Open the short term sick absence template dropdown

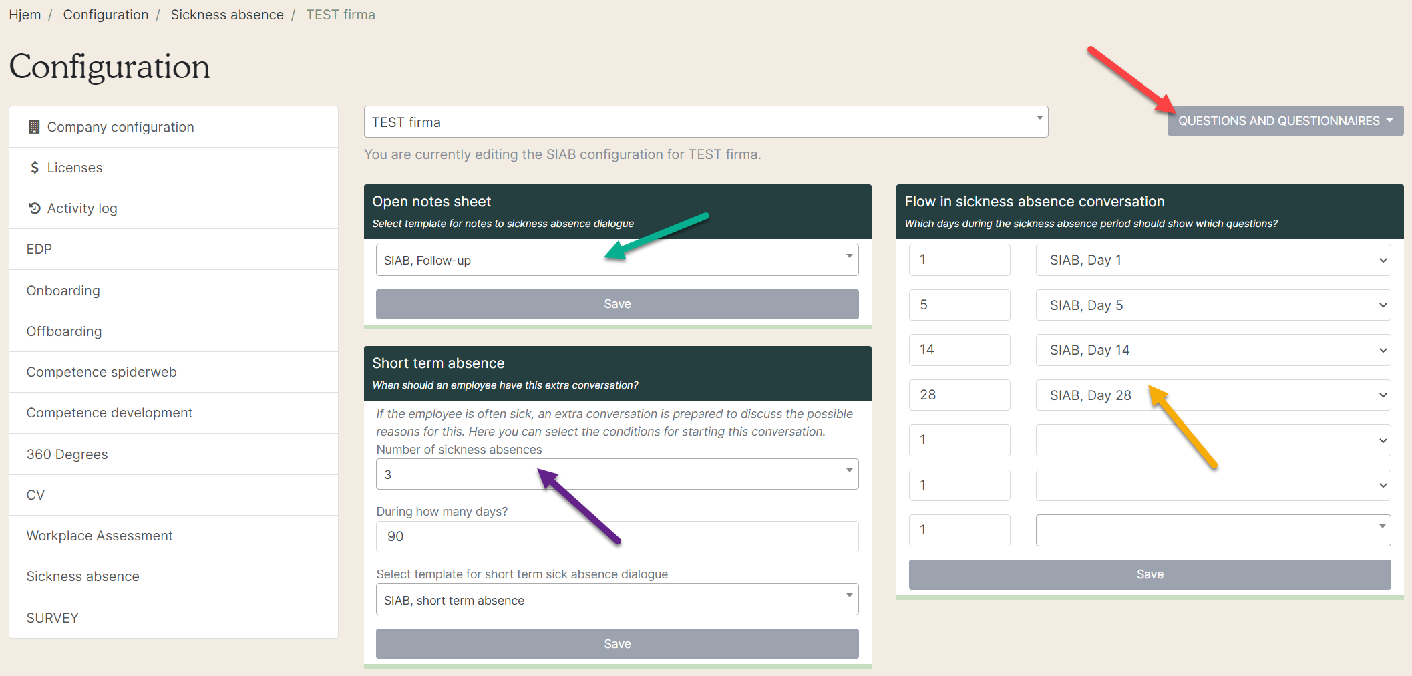pyautogui.click(x=616, y=599)
